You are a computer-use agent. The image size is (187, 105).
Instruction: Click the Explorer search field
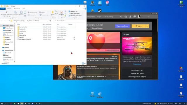pyautogui.click(x=69, y=21)
